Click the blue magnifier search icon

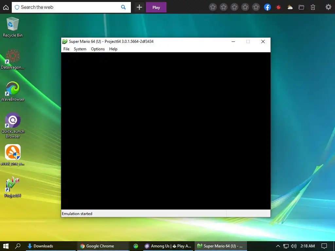pyautogui.click(x=123, y=7)
